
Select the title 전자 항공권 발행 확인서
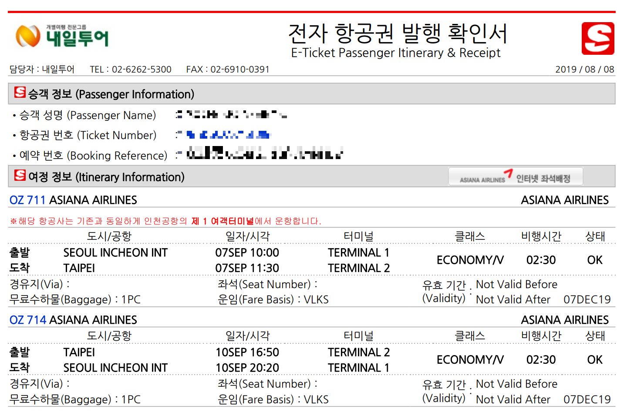coord(398,33)
